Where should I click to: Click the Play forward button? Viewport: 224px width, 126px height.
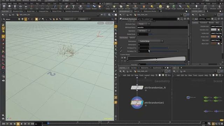[22, 124]
